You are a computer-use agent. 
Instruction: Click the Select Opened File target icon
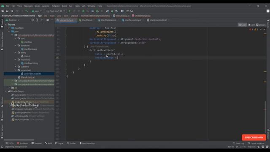32,20
